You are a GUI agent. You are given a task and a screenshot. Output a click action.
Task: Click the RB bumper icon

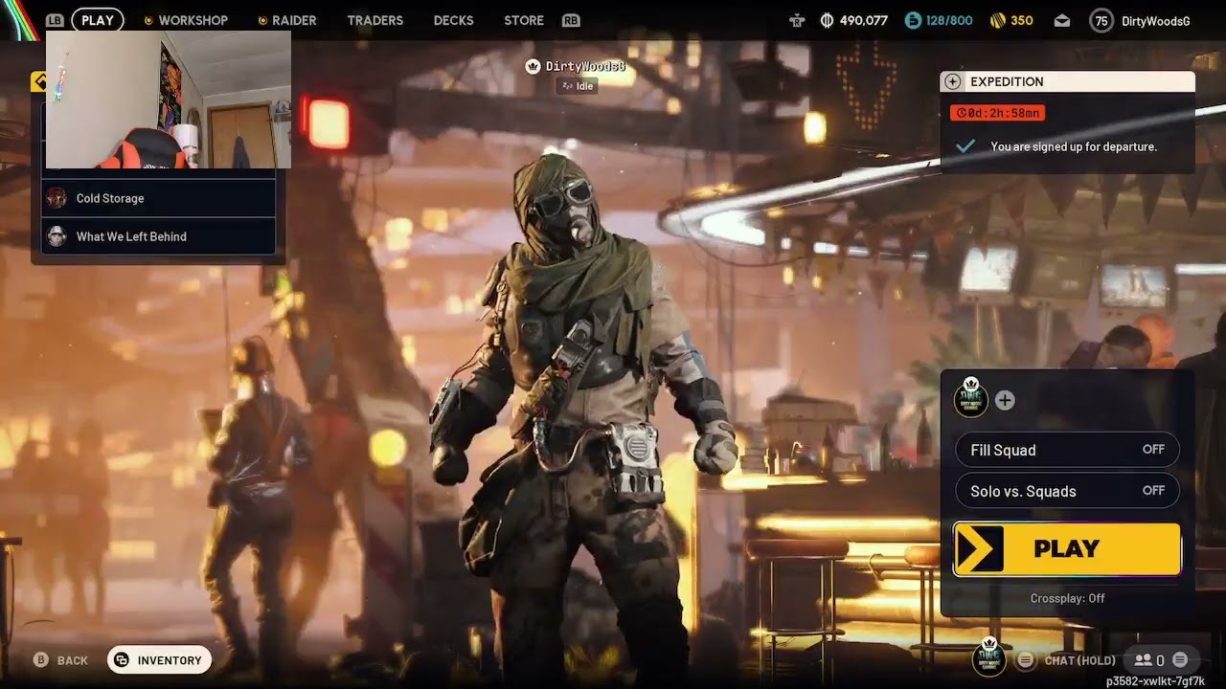571,20
